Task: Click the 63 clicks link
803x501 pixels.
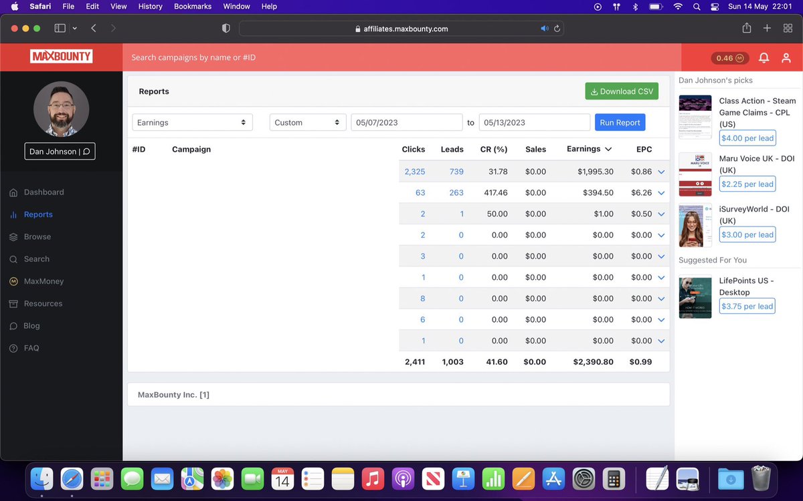Action: point(420,193)
